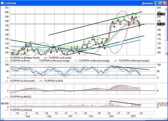Select the Bollinger Bands legend entry
The image size is (168, 121).
pos(22,58)
